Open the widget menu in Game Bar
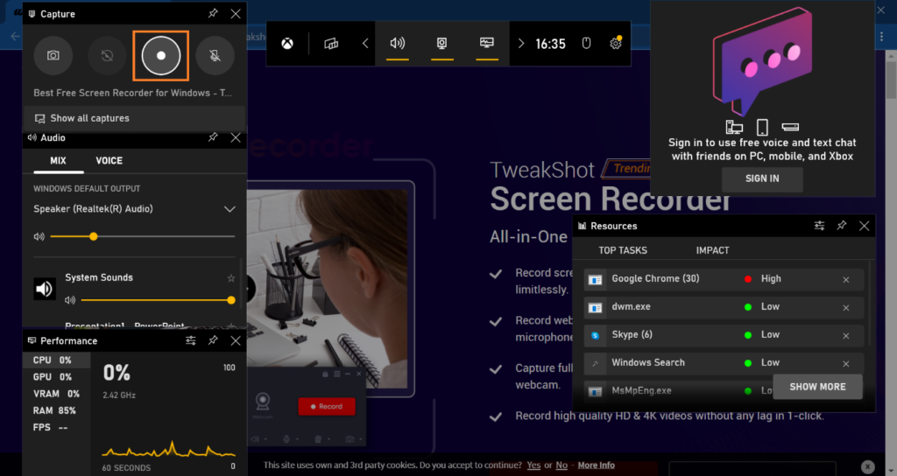This screenshot has height=476, width=897. 331,44
